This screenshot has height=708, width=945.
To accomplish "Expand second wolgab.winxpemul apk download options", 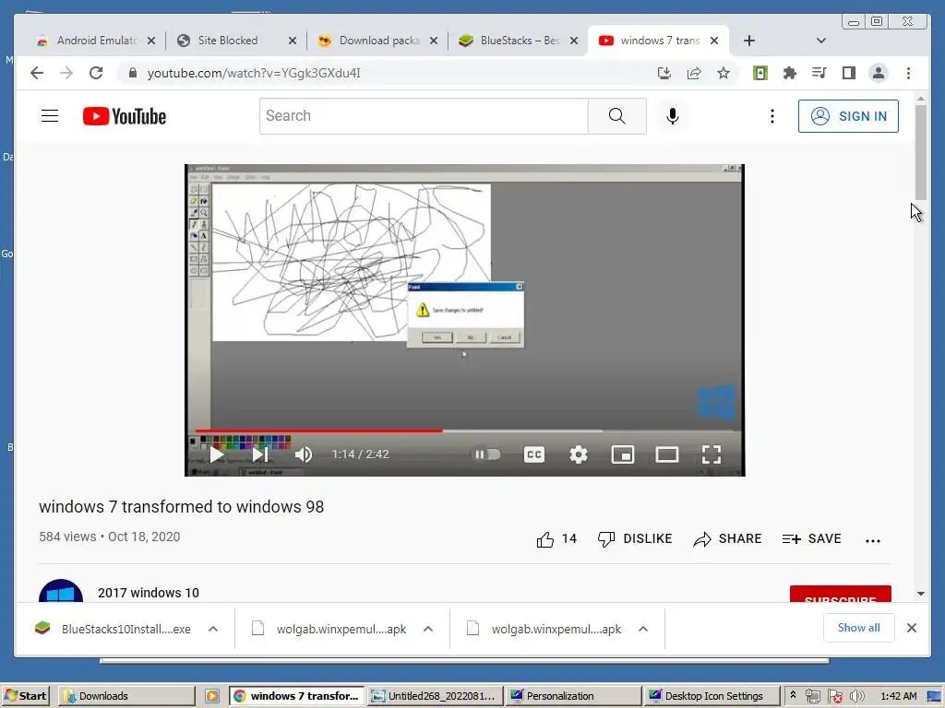I will coord(643,629).
